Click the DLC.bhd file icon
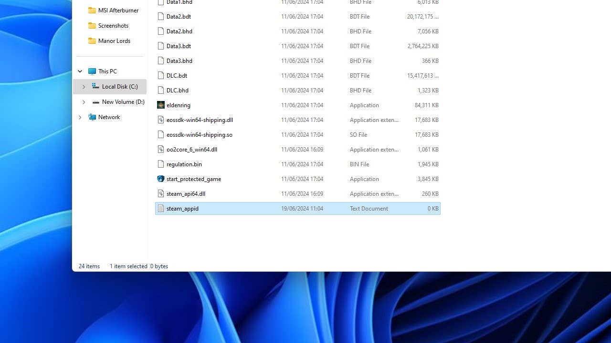Viewport: 611px width, 343px height. pos(161,91)
